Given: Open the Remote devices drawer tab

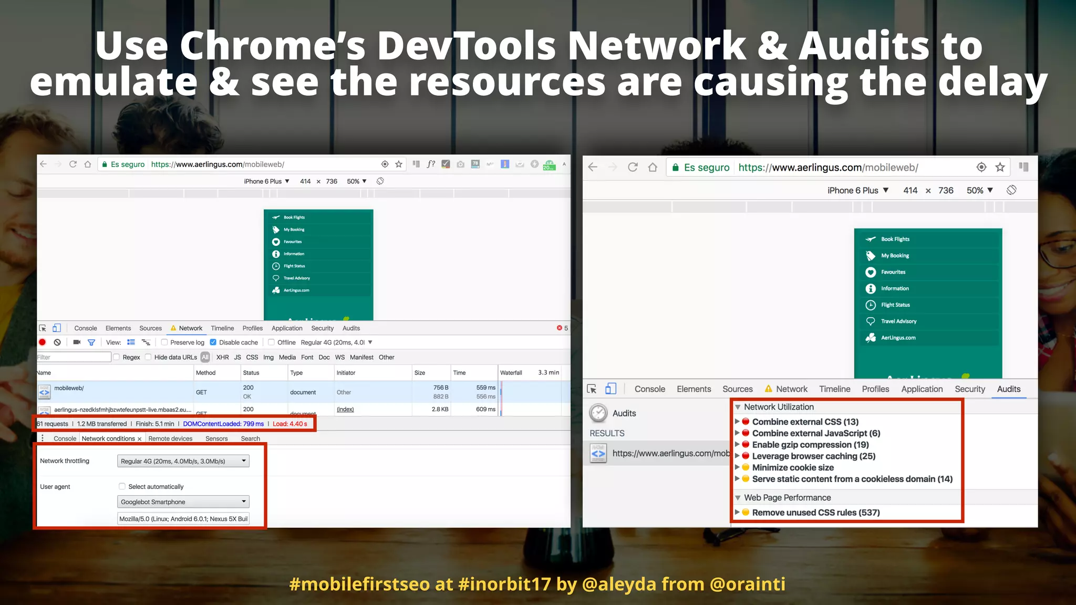Looking at the screenshot, I should (x=170, y=439).
